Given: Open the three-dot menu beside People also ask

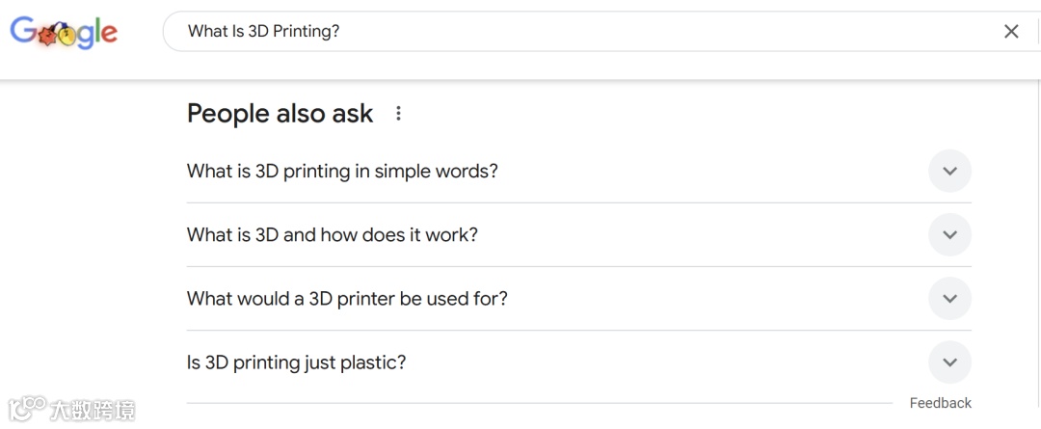Looking at the screenshot, I should tap(398, 114).
